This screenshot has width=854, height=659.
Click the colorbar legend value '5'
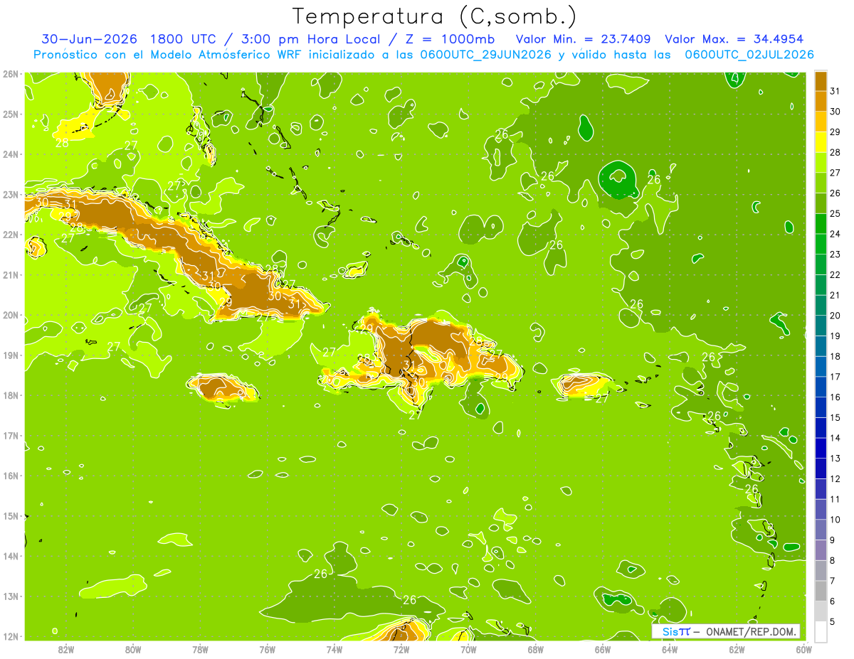click(833, 622)
